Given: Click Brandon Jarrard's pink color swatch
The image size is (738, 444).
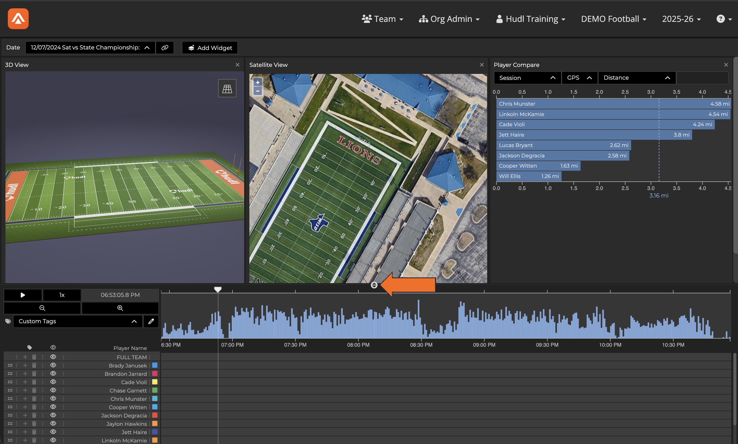Looking at the screenshot, I should pos(155,374).
